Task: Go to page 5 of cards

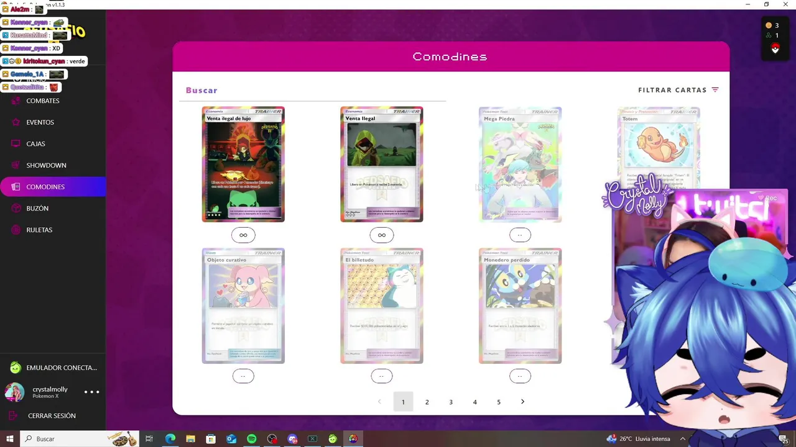Action: point(499,402)
